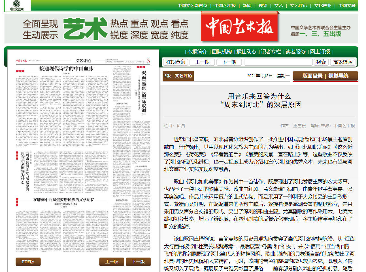This screenshot has width=366, height=272.
Task: Open the 本报简介 page
Action: tap(197, 52)
